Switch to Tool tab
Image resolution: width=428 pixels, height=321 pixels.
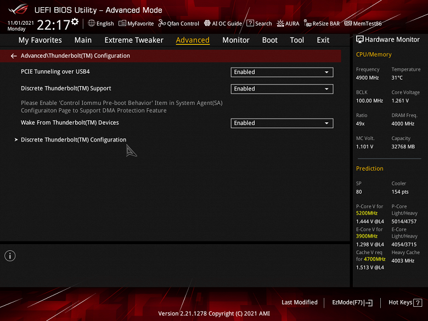point(297,40)
